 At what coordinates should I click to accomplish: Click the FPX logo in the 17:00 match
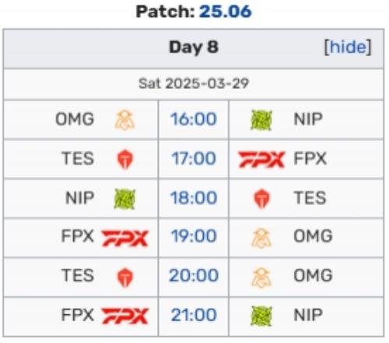(x=261, y=159)
